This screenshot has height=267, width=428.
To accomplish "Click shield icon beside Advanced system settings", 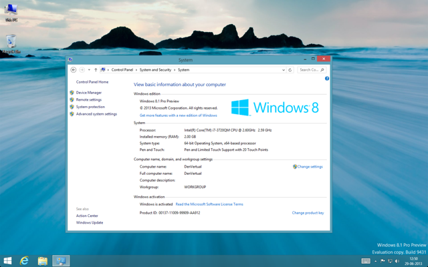I will (72, 114).
